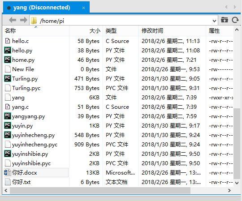Click the hello.py PyCharm icon
The width and height of the screenshot is (242, 201).
coord(8,50)
